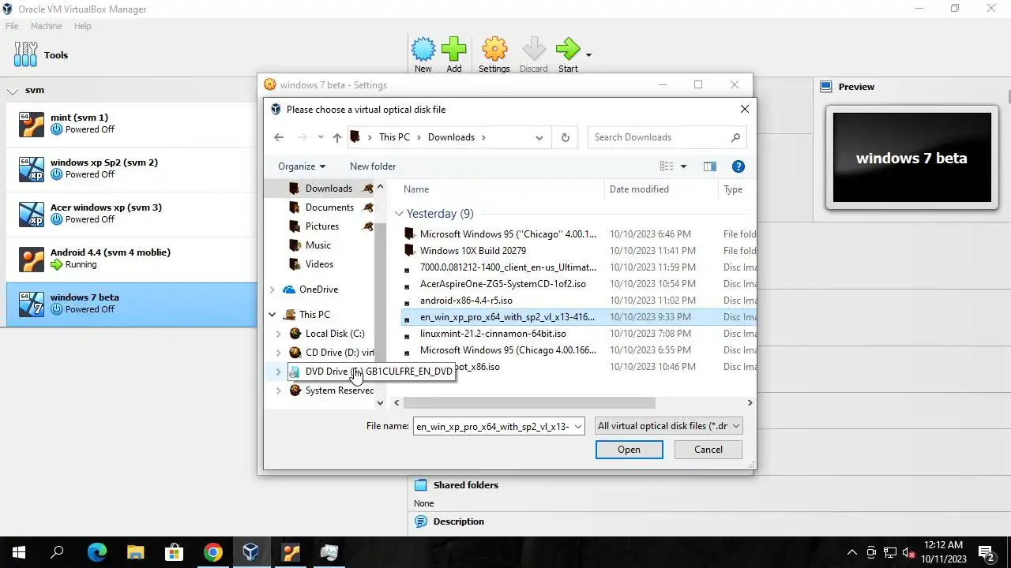Select the Windows 10X Build 20279 folder
The image size is (1011, 568).
[473, 251]
